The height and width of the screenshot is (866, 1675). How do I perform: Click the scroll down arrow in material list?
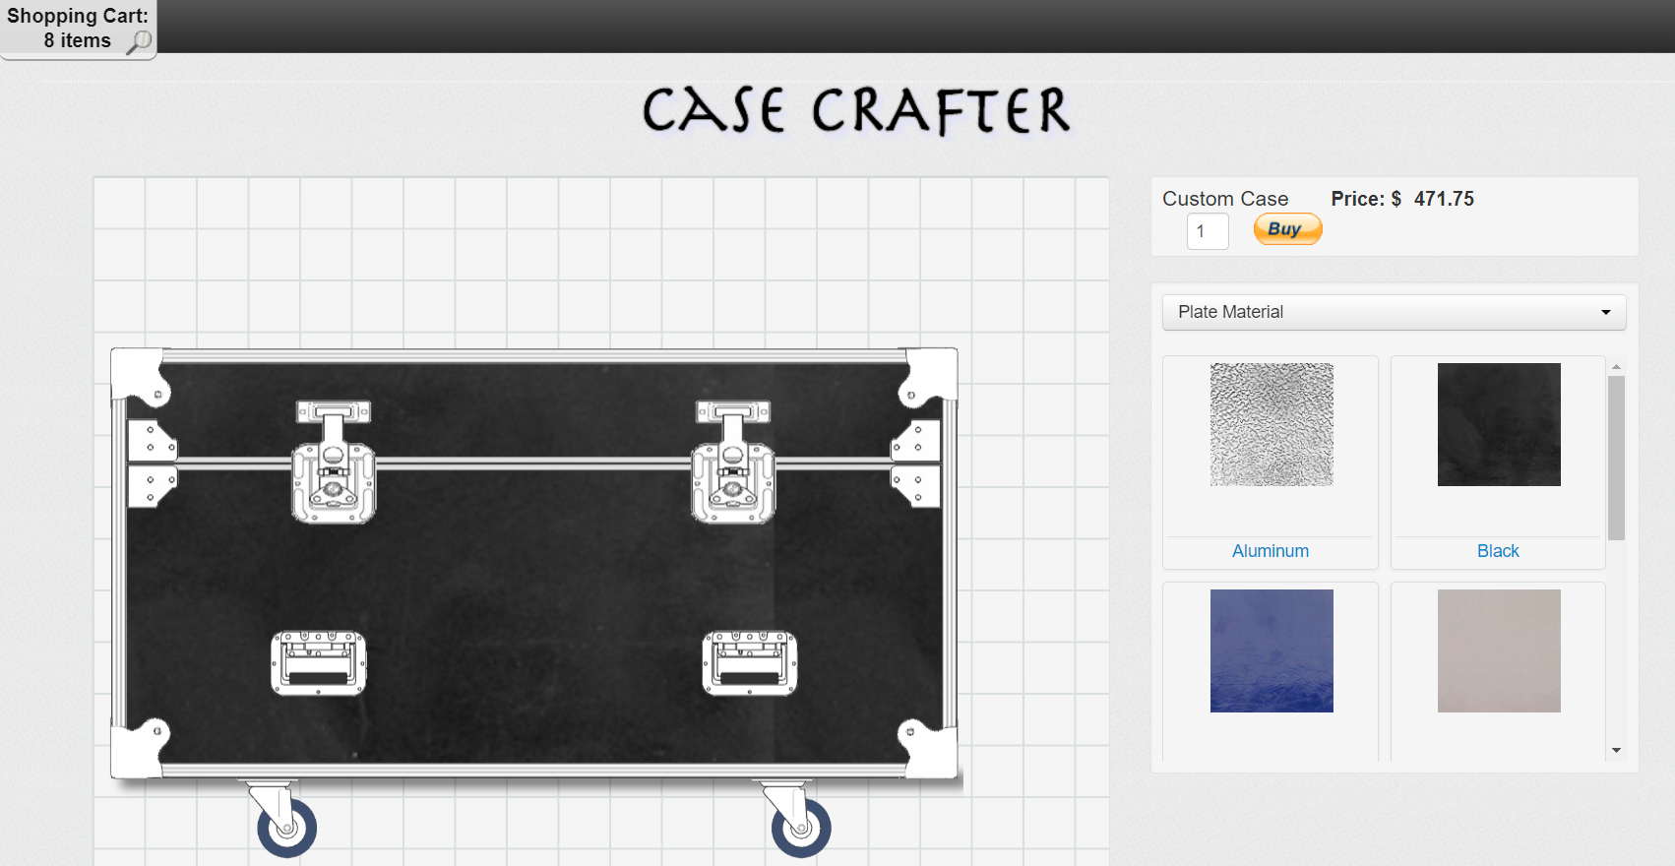coord(1616,751)
